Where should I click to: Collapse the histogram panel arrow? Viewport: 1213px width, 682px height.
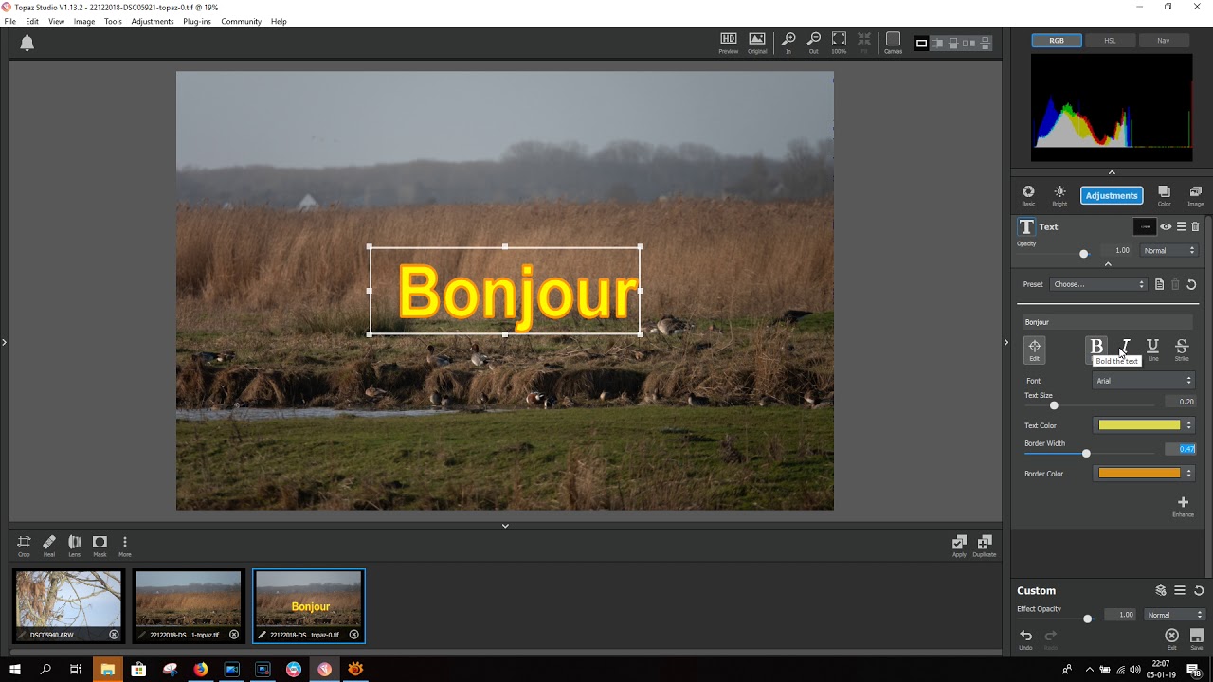pos(1112,172)
